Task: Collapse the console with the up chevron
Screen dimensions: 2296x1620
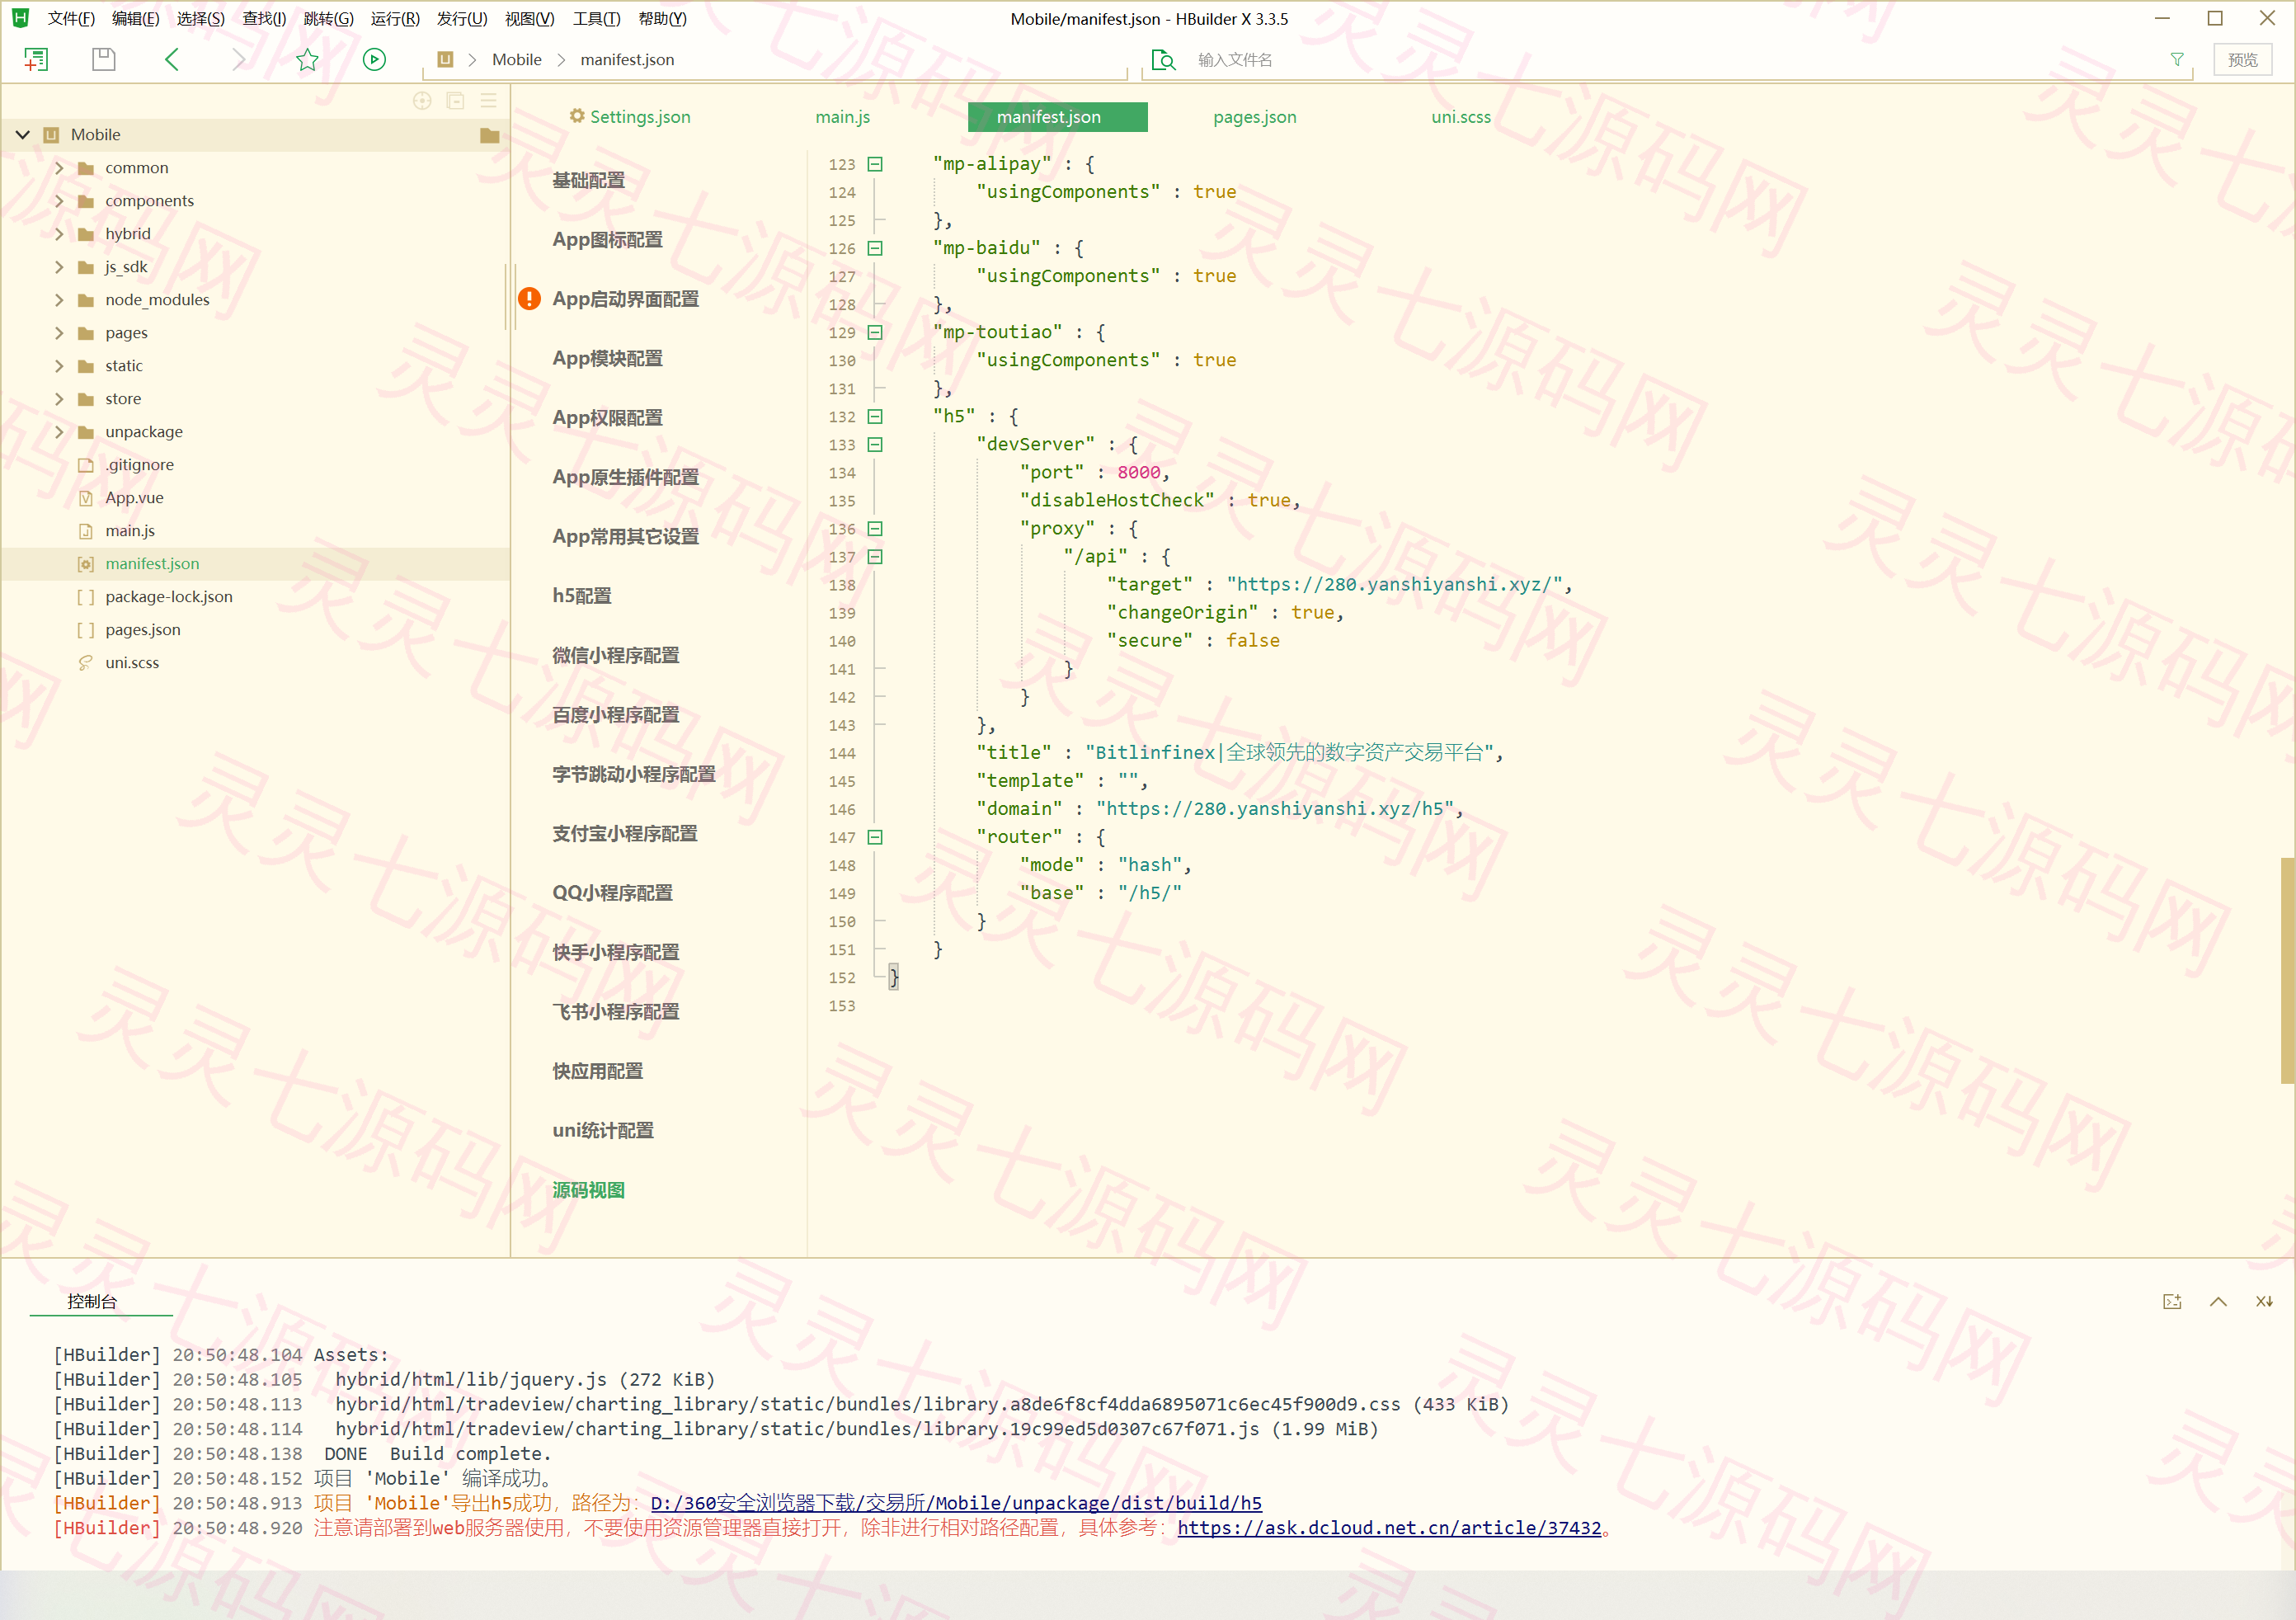Action: pyautogui.click(x=2218, y=1301)
